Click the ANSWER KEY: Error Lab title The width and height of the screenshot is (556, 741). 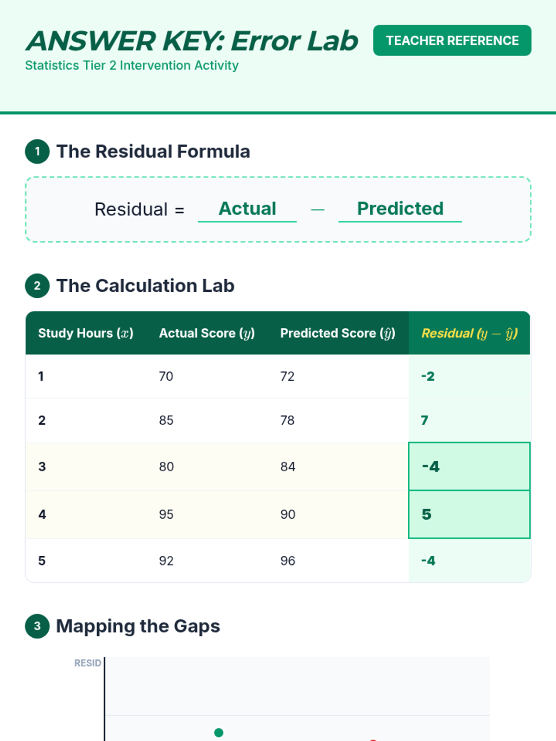[x=192, y=41]
